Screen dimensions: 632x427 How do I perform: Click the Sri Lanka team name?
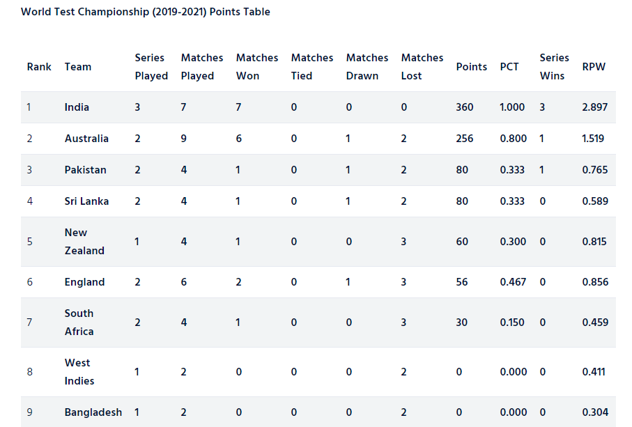pyautogui.click(x=86, y=201)
